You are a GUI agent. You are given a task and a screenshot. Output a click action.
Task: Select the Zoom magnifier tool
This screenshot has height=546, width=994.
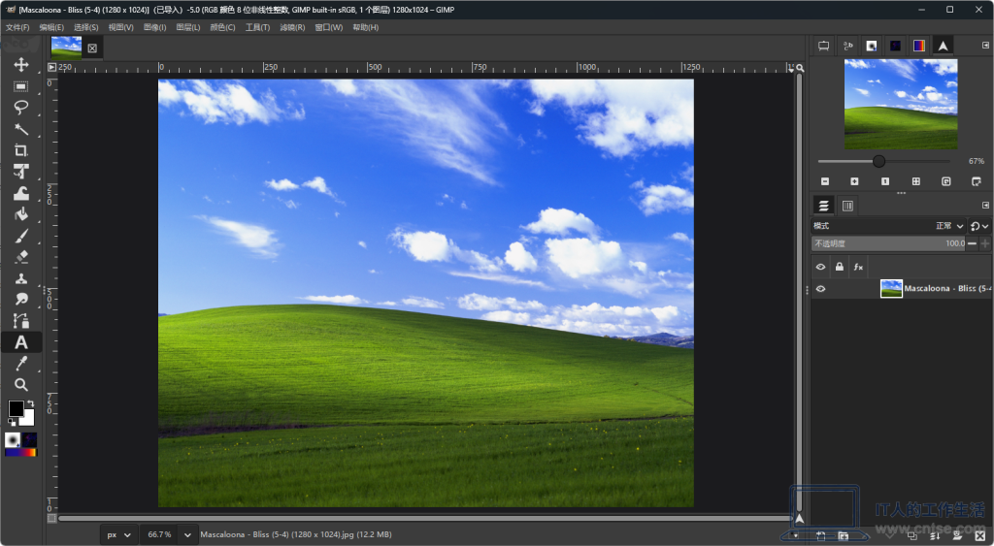pos(21,384)
